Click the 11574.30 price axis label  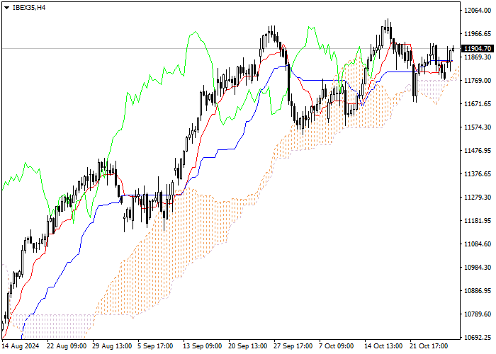478,127
